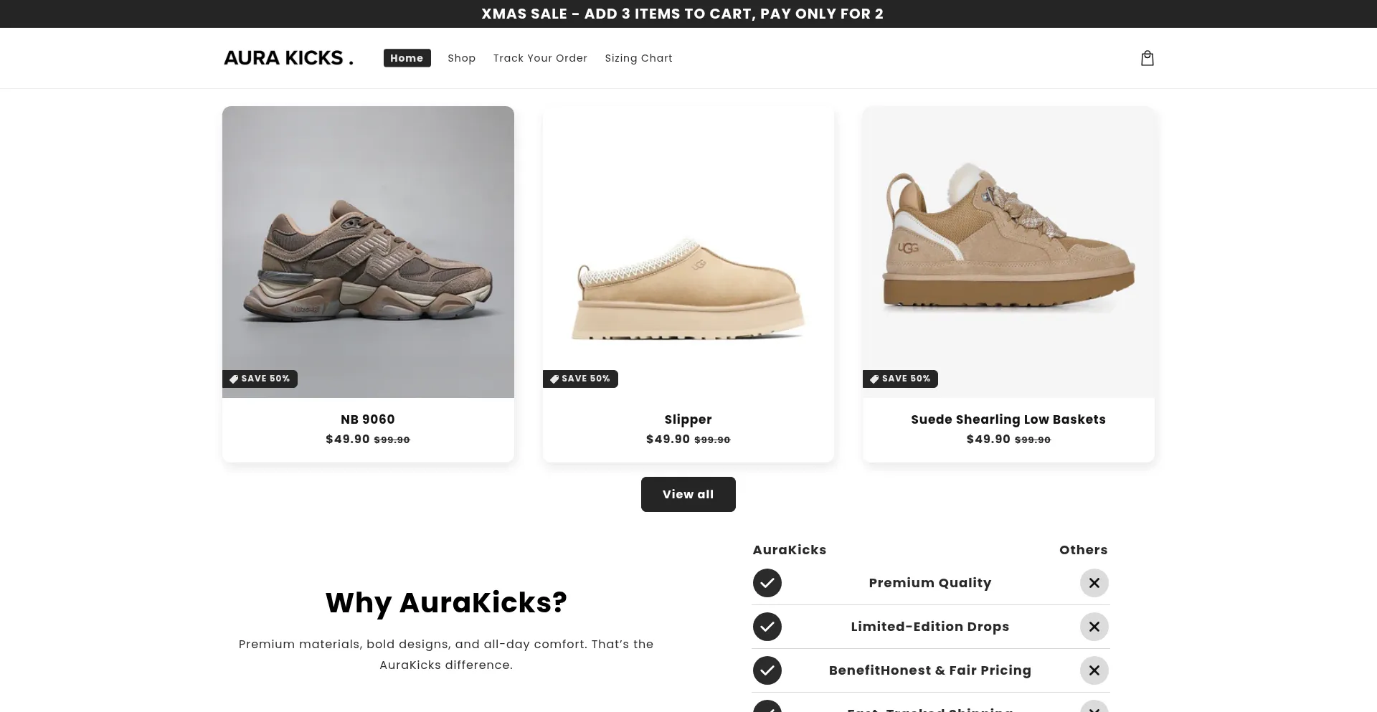Click the checkmark next to Premium Quality
The image size is (1377, 712).
[767, 583]
